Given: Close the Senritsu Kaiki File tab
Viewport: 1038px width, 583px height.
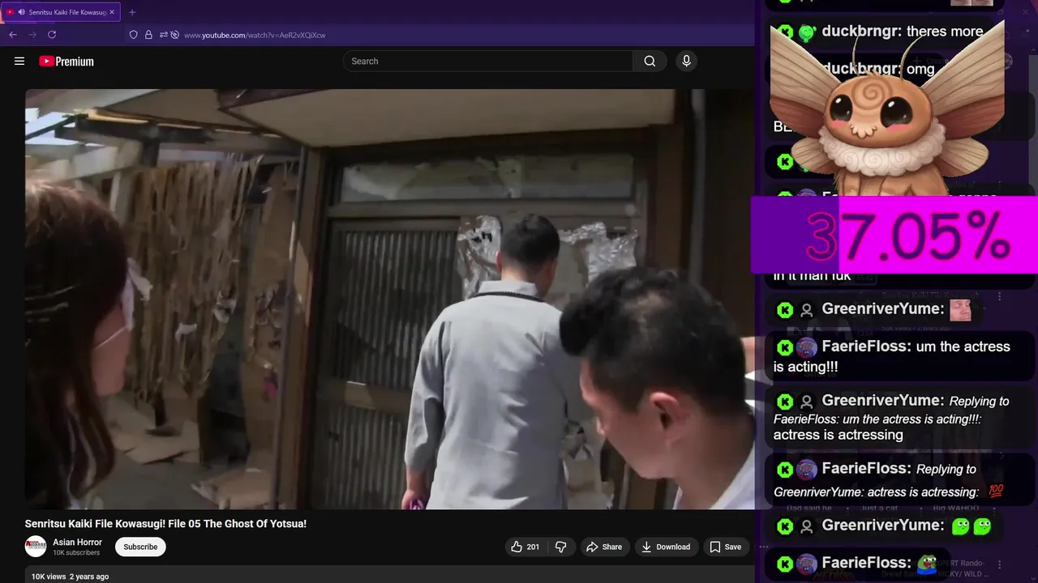Looking at the screenshot, I should tap(112, 12).
